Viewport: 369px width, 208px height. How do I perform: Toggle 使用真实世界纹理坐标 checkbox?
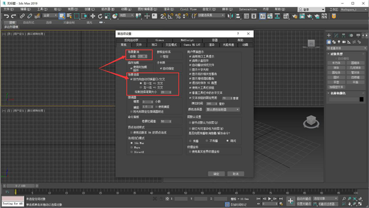190,152
